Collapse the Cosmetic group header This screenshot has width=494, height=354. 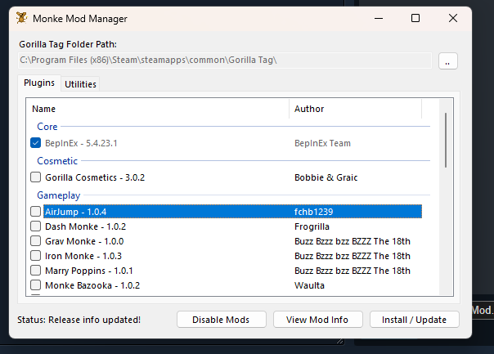point(57,161)
